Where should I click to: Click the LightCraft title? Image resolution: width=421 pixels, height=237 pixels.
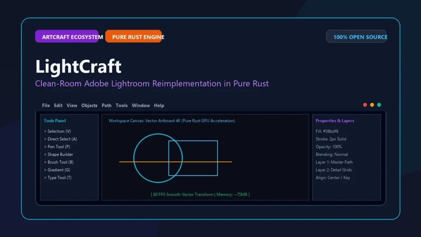click(79, 66)
